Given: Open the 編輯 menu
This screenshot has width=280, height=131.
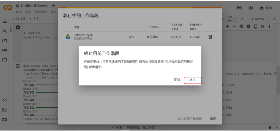Looking at the screenshot, I should [28, 12].
